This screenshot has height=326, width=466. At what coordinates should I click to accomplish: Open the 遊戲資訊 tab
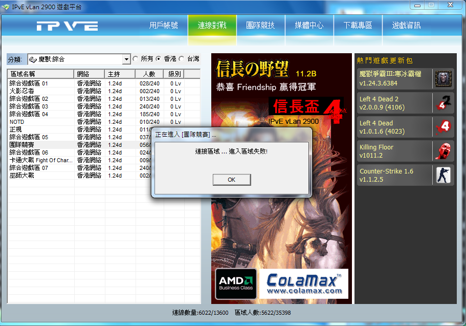[x=406, y=26]
